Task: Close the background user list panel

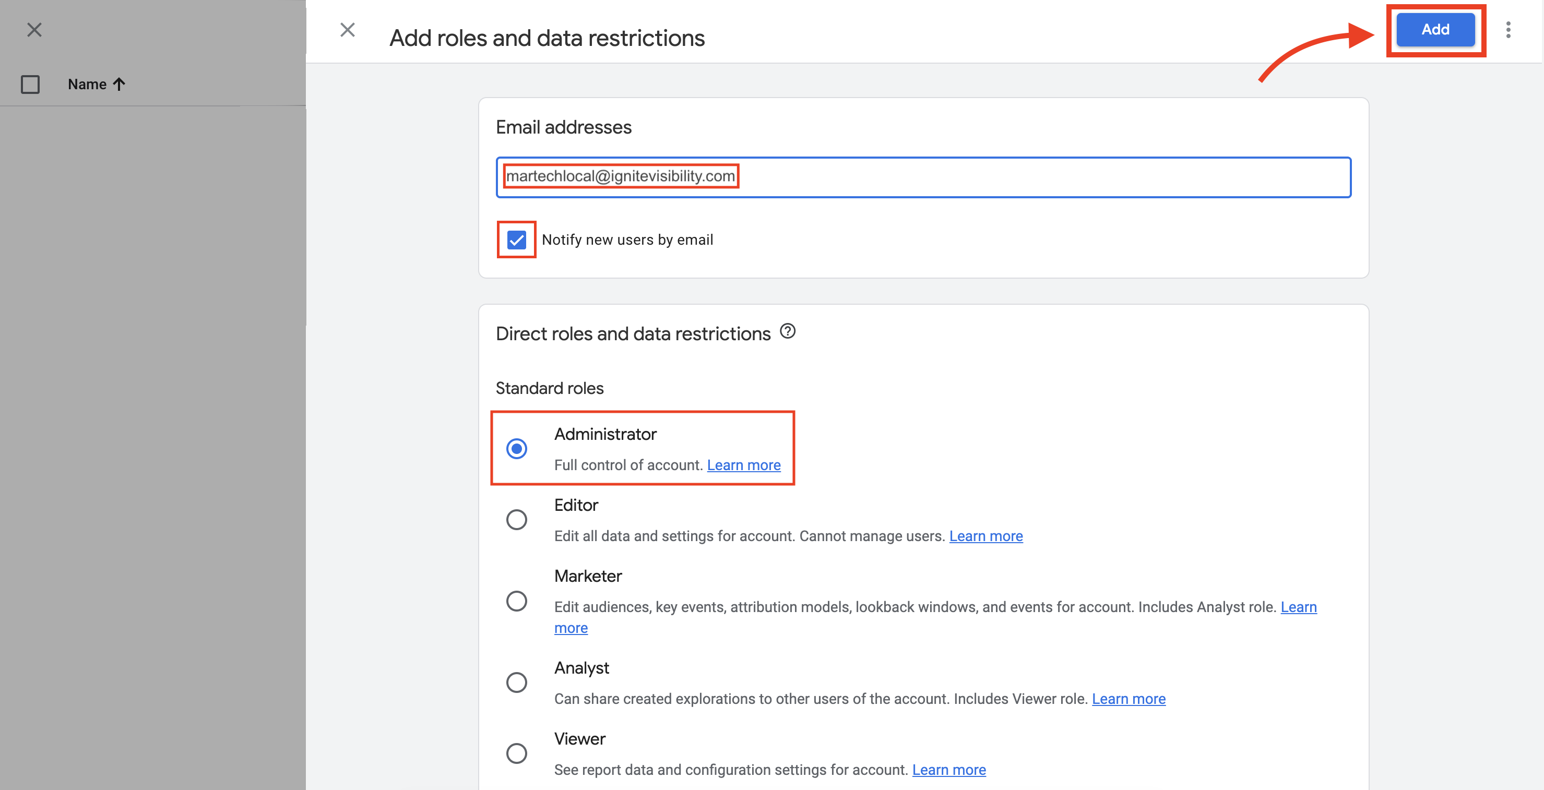Action: tap(34, 29)
